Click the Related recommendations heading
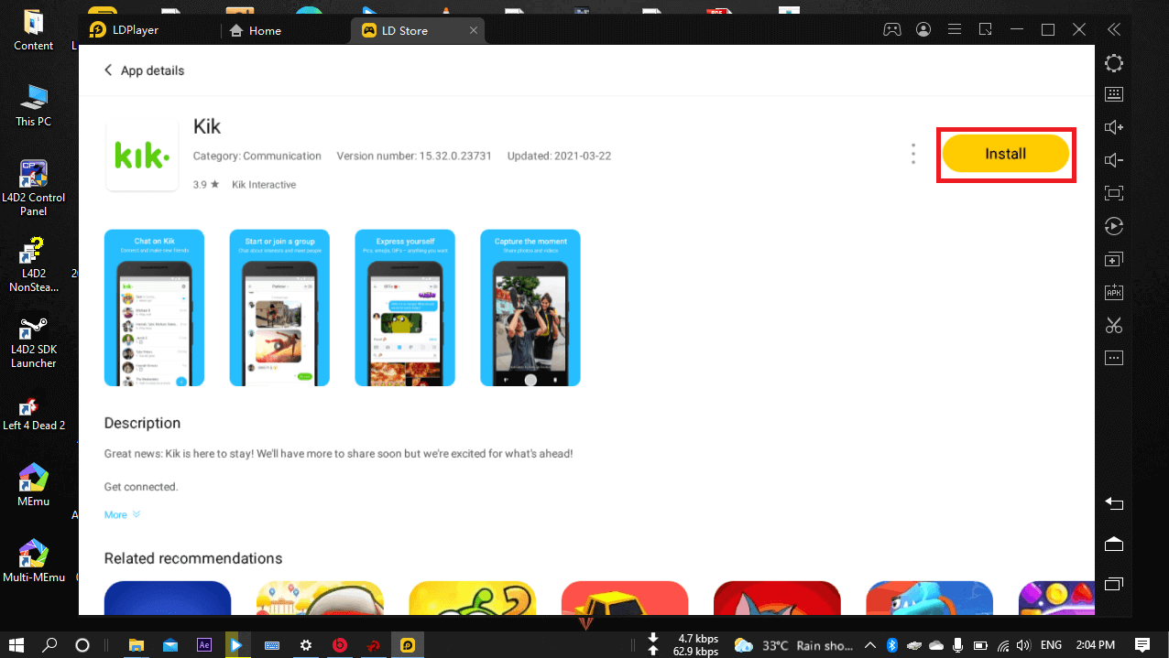The width and height of the screenshot is (1169, 658). (193, 558)
